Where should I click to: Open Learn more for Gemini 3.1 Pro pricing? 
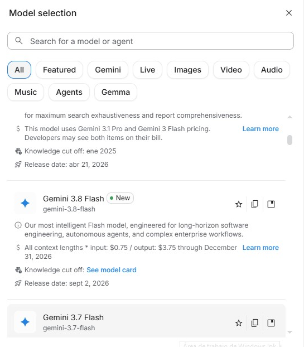click(260, 129)
